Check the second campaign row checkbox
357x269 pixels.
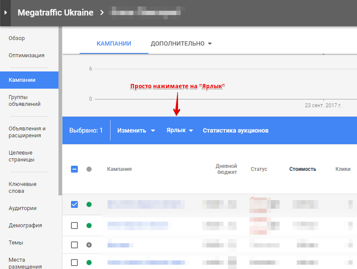pyautogui.click(x=74, y=226)
